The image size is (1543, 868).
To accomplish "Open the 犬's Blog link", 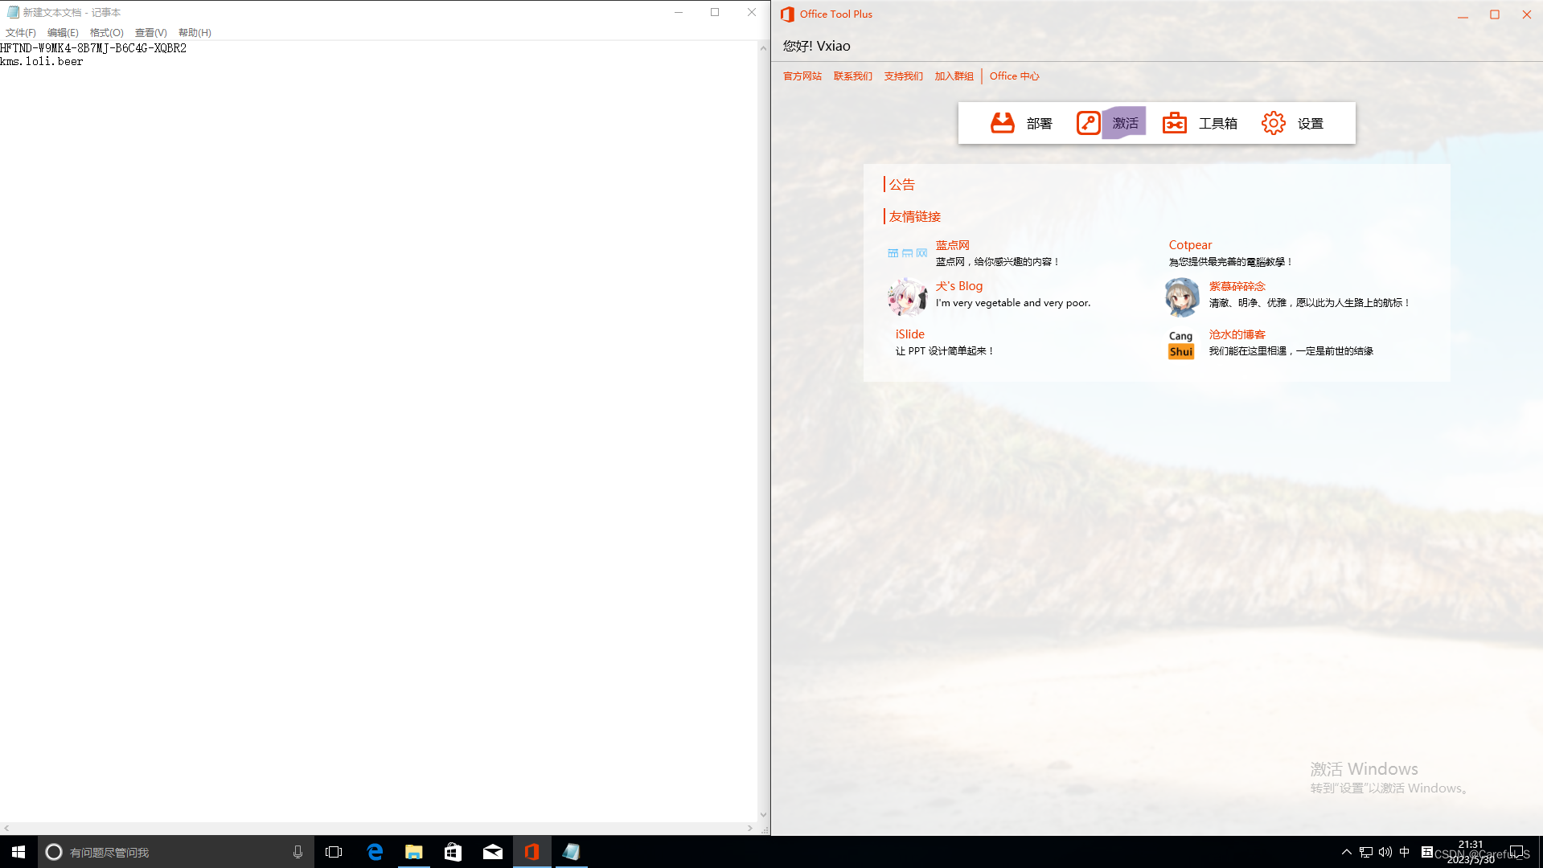I will pyautogui.click(x=959, y=286).
